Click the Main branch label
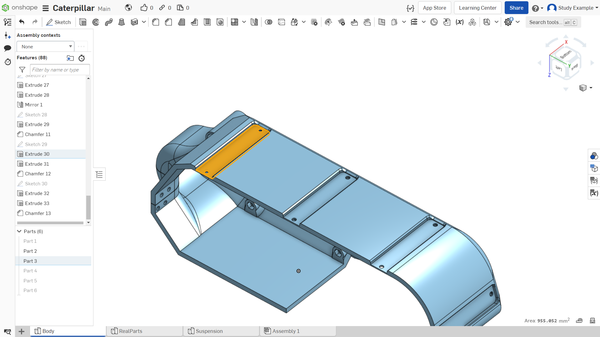This screenshot has height=337, width=600. tap(104, 9)
